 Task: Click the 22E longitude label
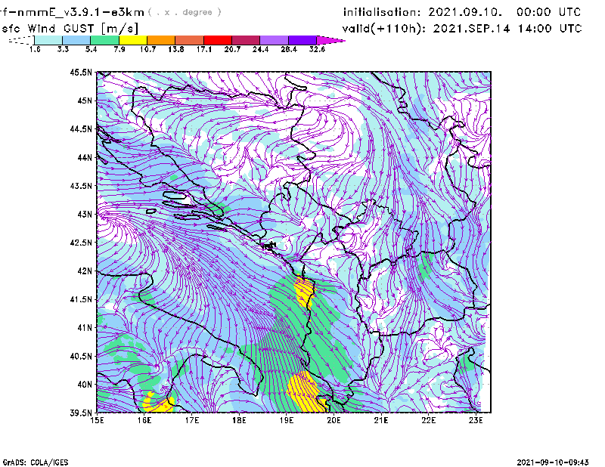tap(429, 420)
